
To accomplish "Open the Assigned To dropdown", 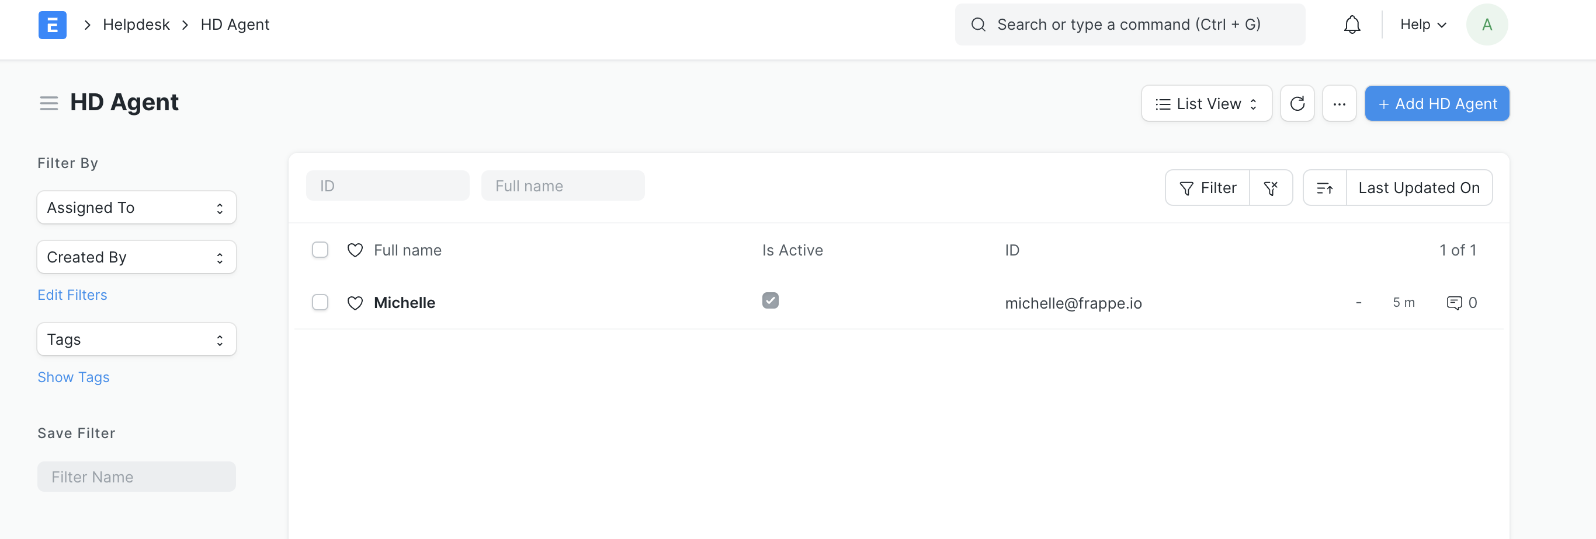I will point(136,207).
